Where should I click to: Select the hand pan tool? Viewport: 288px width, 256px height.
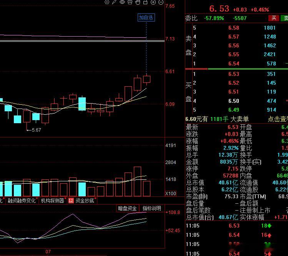[138, 2]
